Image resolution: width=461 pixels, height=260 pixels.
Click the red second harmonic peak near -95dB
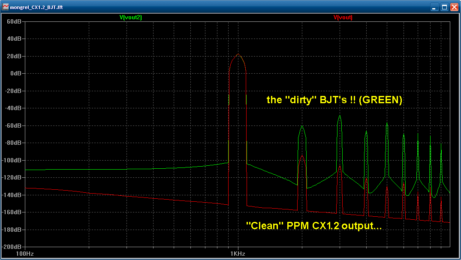(x=302, y=157)
